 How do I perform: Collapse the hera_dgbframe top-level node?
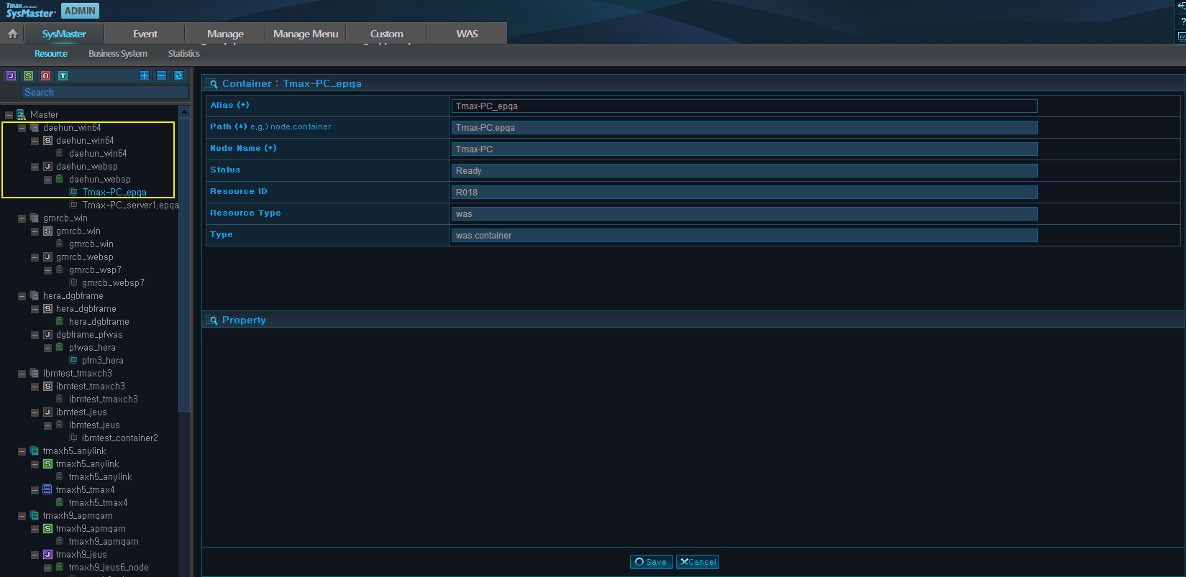[x=22, y=296]
